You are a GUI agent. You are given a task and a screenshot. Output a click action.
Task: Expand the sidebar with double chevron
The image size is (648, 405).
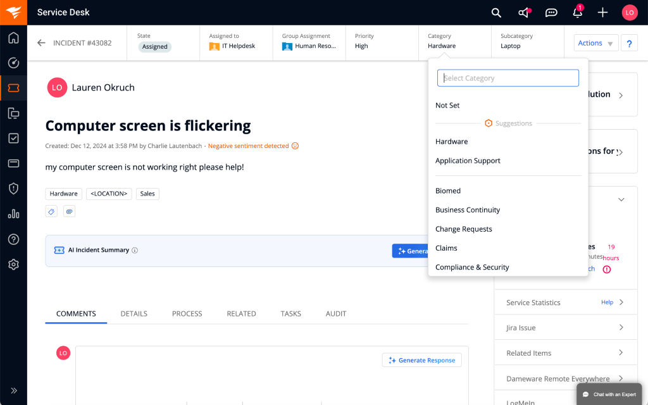click(13, 390)
